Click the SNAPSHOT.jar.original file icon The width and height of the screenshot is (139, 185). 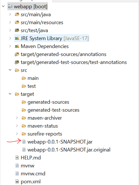pos(24,149)
